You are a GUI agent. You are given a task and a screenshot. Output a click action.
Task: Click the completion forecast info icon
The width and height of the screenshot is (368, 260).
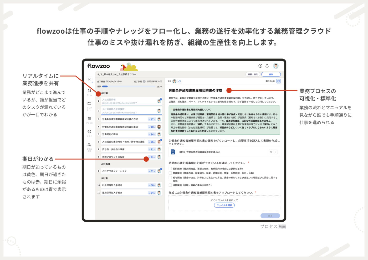144,81
